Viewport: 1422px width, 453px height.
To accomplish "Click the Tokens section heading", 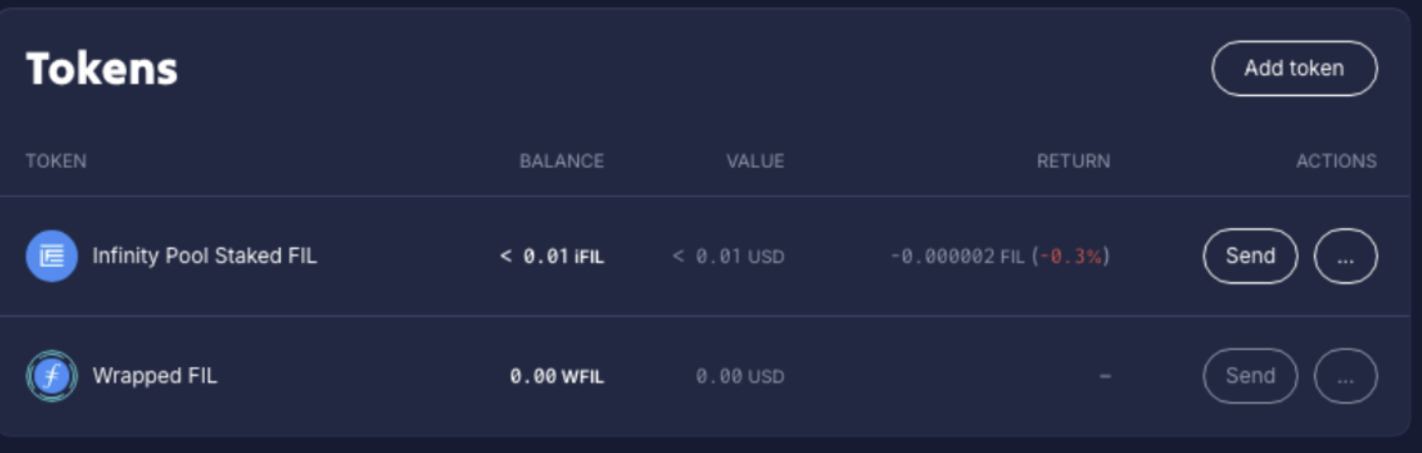I will [102, 69].
